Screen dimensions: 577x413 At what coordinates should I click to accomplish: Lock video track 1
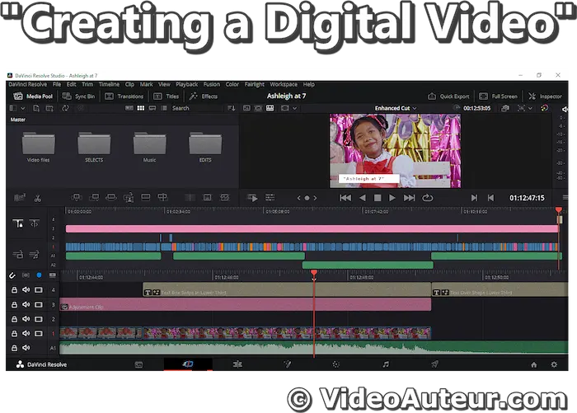14,334
